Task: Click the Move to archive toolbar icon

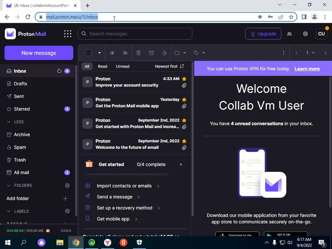Action: (x=151, y=53)
